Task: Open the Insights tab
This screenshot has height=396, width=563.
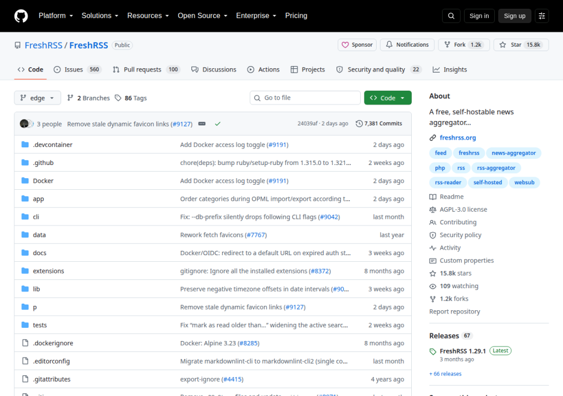Action: pos(450,70)
